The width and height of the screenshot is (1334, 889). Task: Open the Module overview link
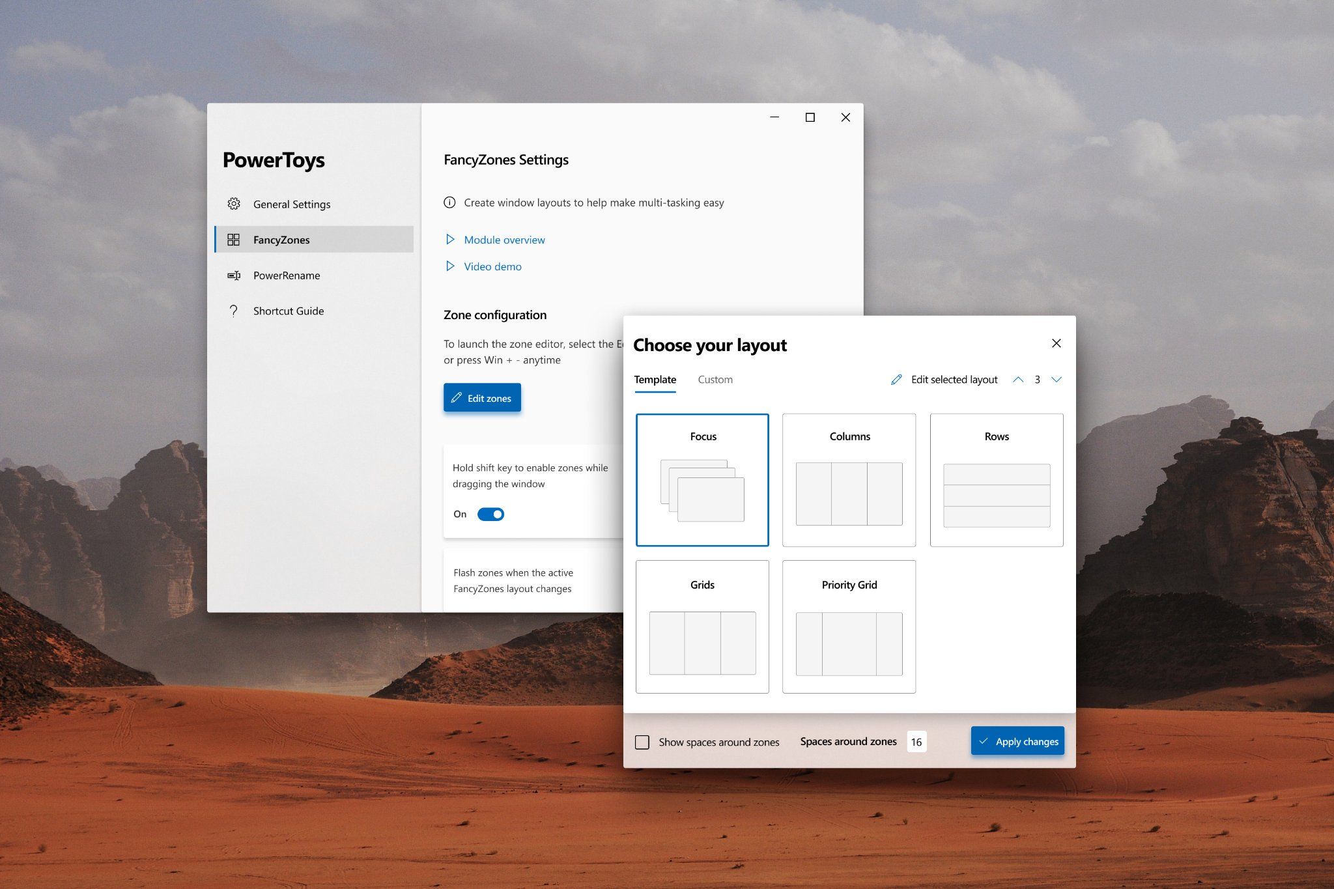(505, 240)
